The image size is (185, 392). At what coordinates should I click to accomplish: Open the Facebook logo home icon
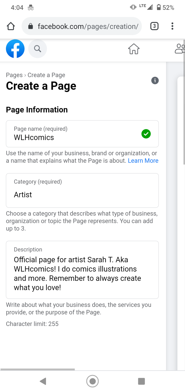point(15,48)
